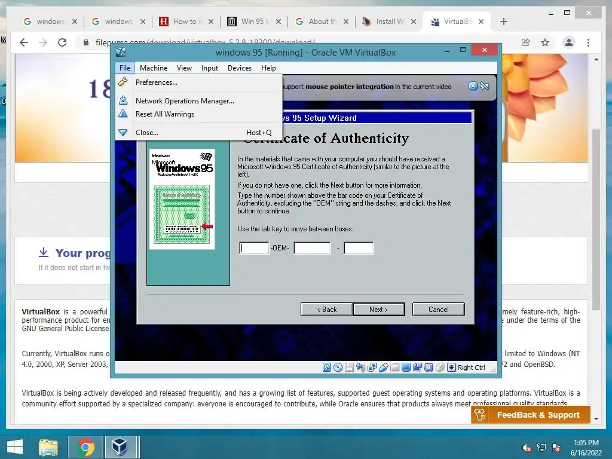Click the Network Operations download icon
The width and height of the screenshot is (612, 459).
[x=123, y=100]
